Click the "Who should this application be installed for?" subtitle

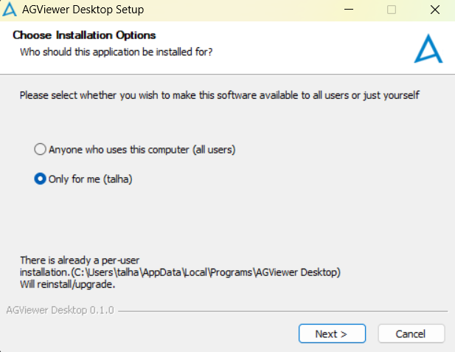coord(116,52)
